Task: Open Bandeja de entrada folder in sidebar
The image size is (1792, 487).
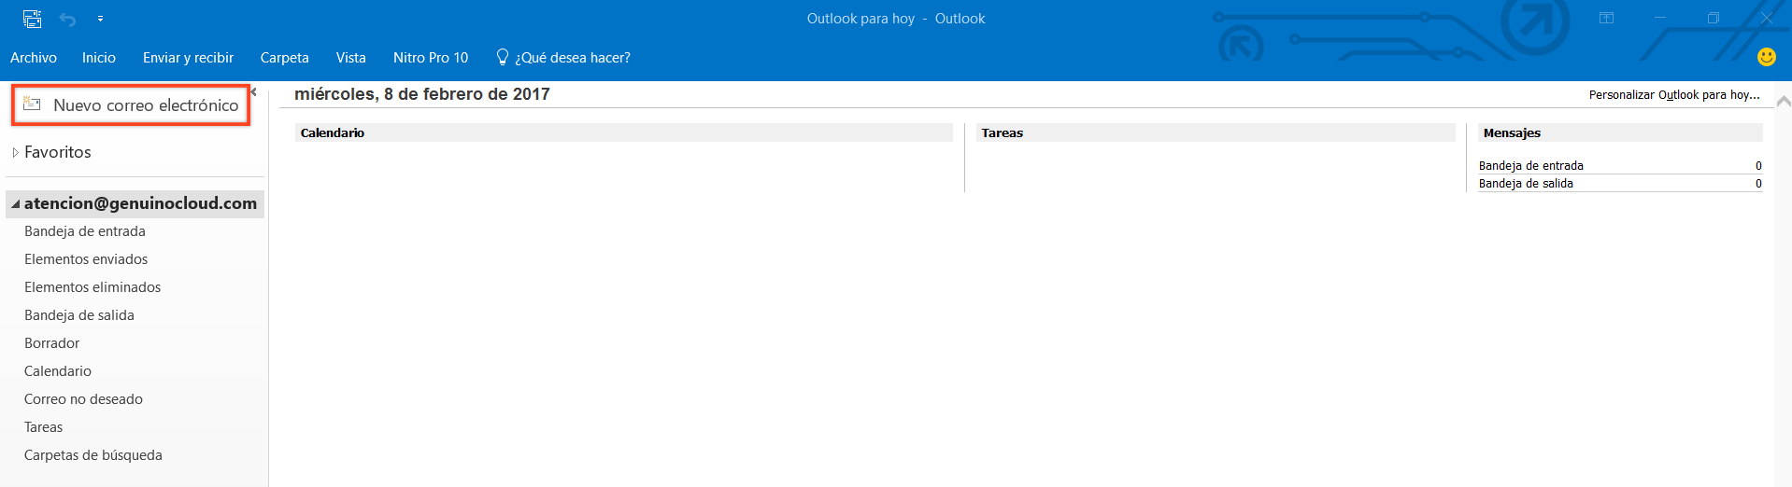Action: click(x=85, y=231)
